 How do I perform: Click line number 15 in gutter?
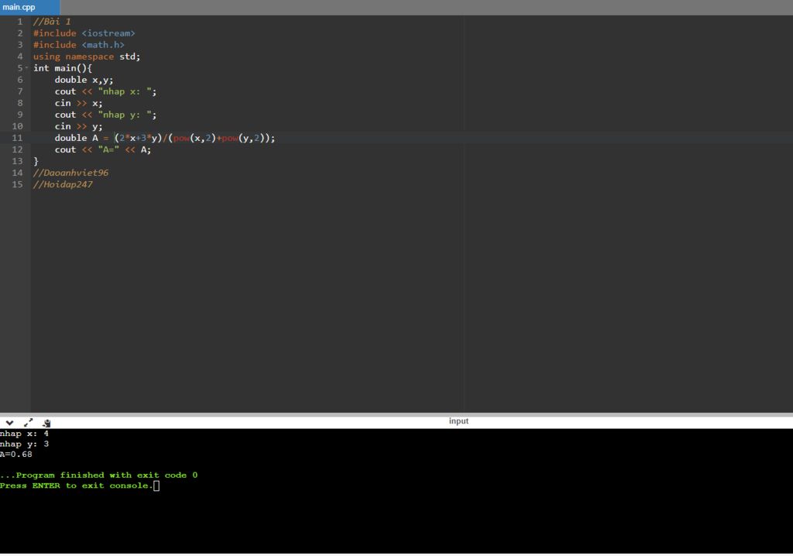pyautogui.click(x=17, y=184)
